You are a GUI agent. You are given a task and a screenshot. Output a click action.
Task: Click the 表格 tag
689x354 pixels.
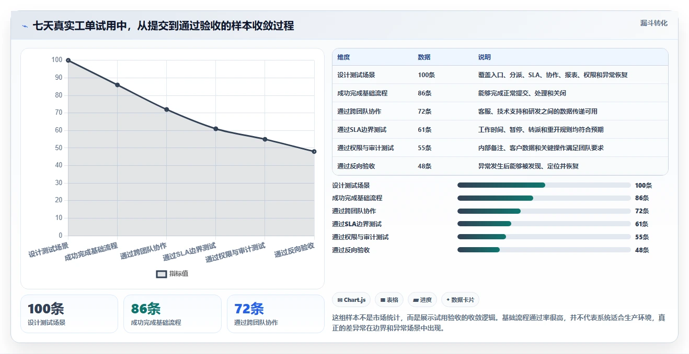389,300
